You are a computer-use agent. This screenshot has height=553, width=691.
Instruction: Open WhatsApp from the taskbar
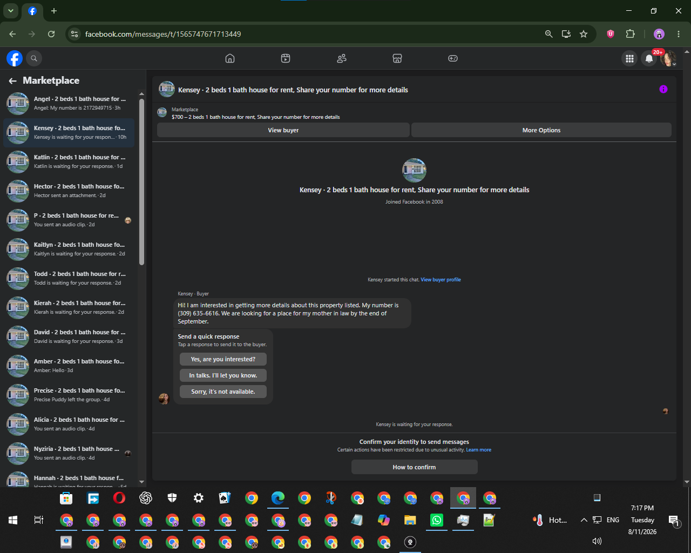tap(437, 520)
